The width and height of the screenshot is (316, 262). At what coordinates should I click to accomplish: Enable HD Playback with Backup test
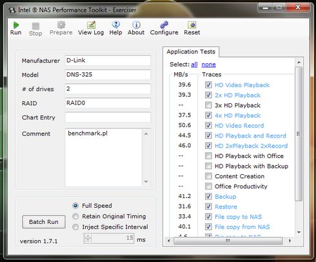point(208,166)
